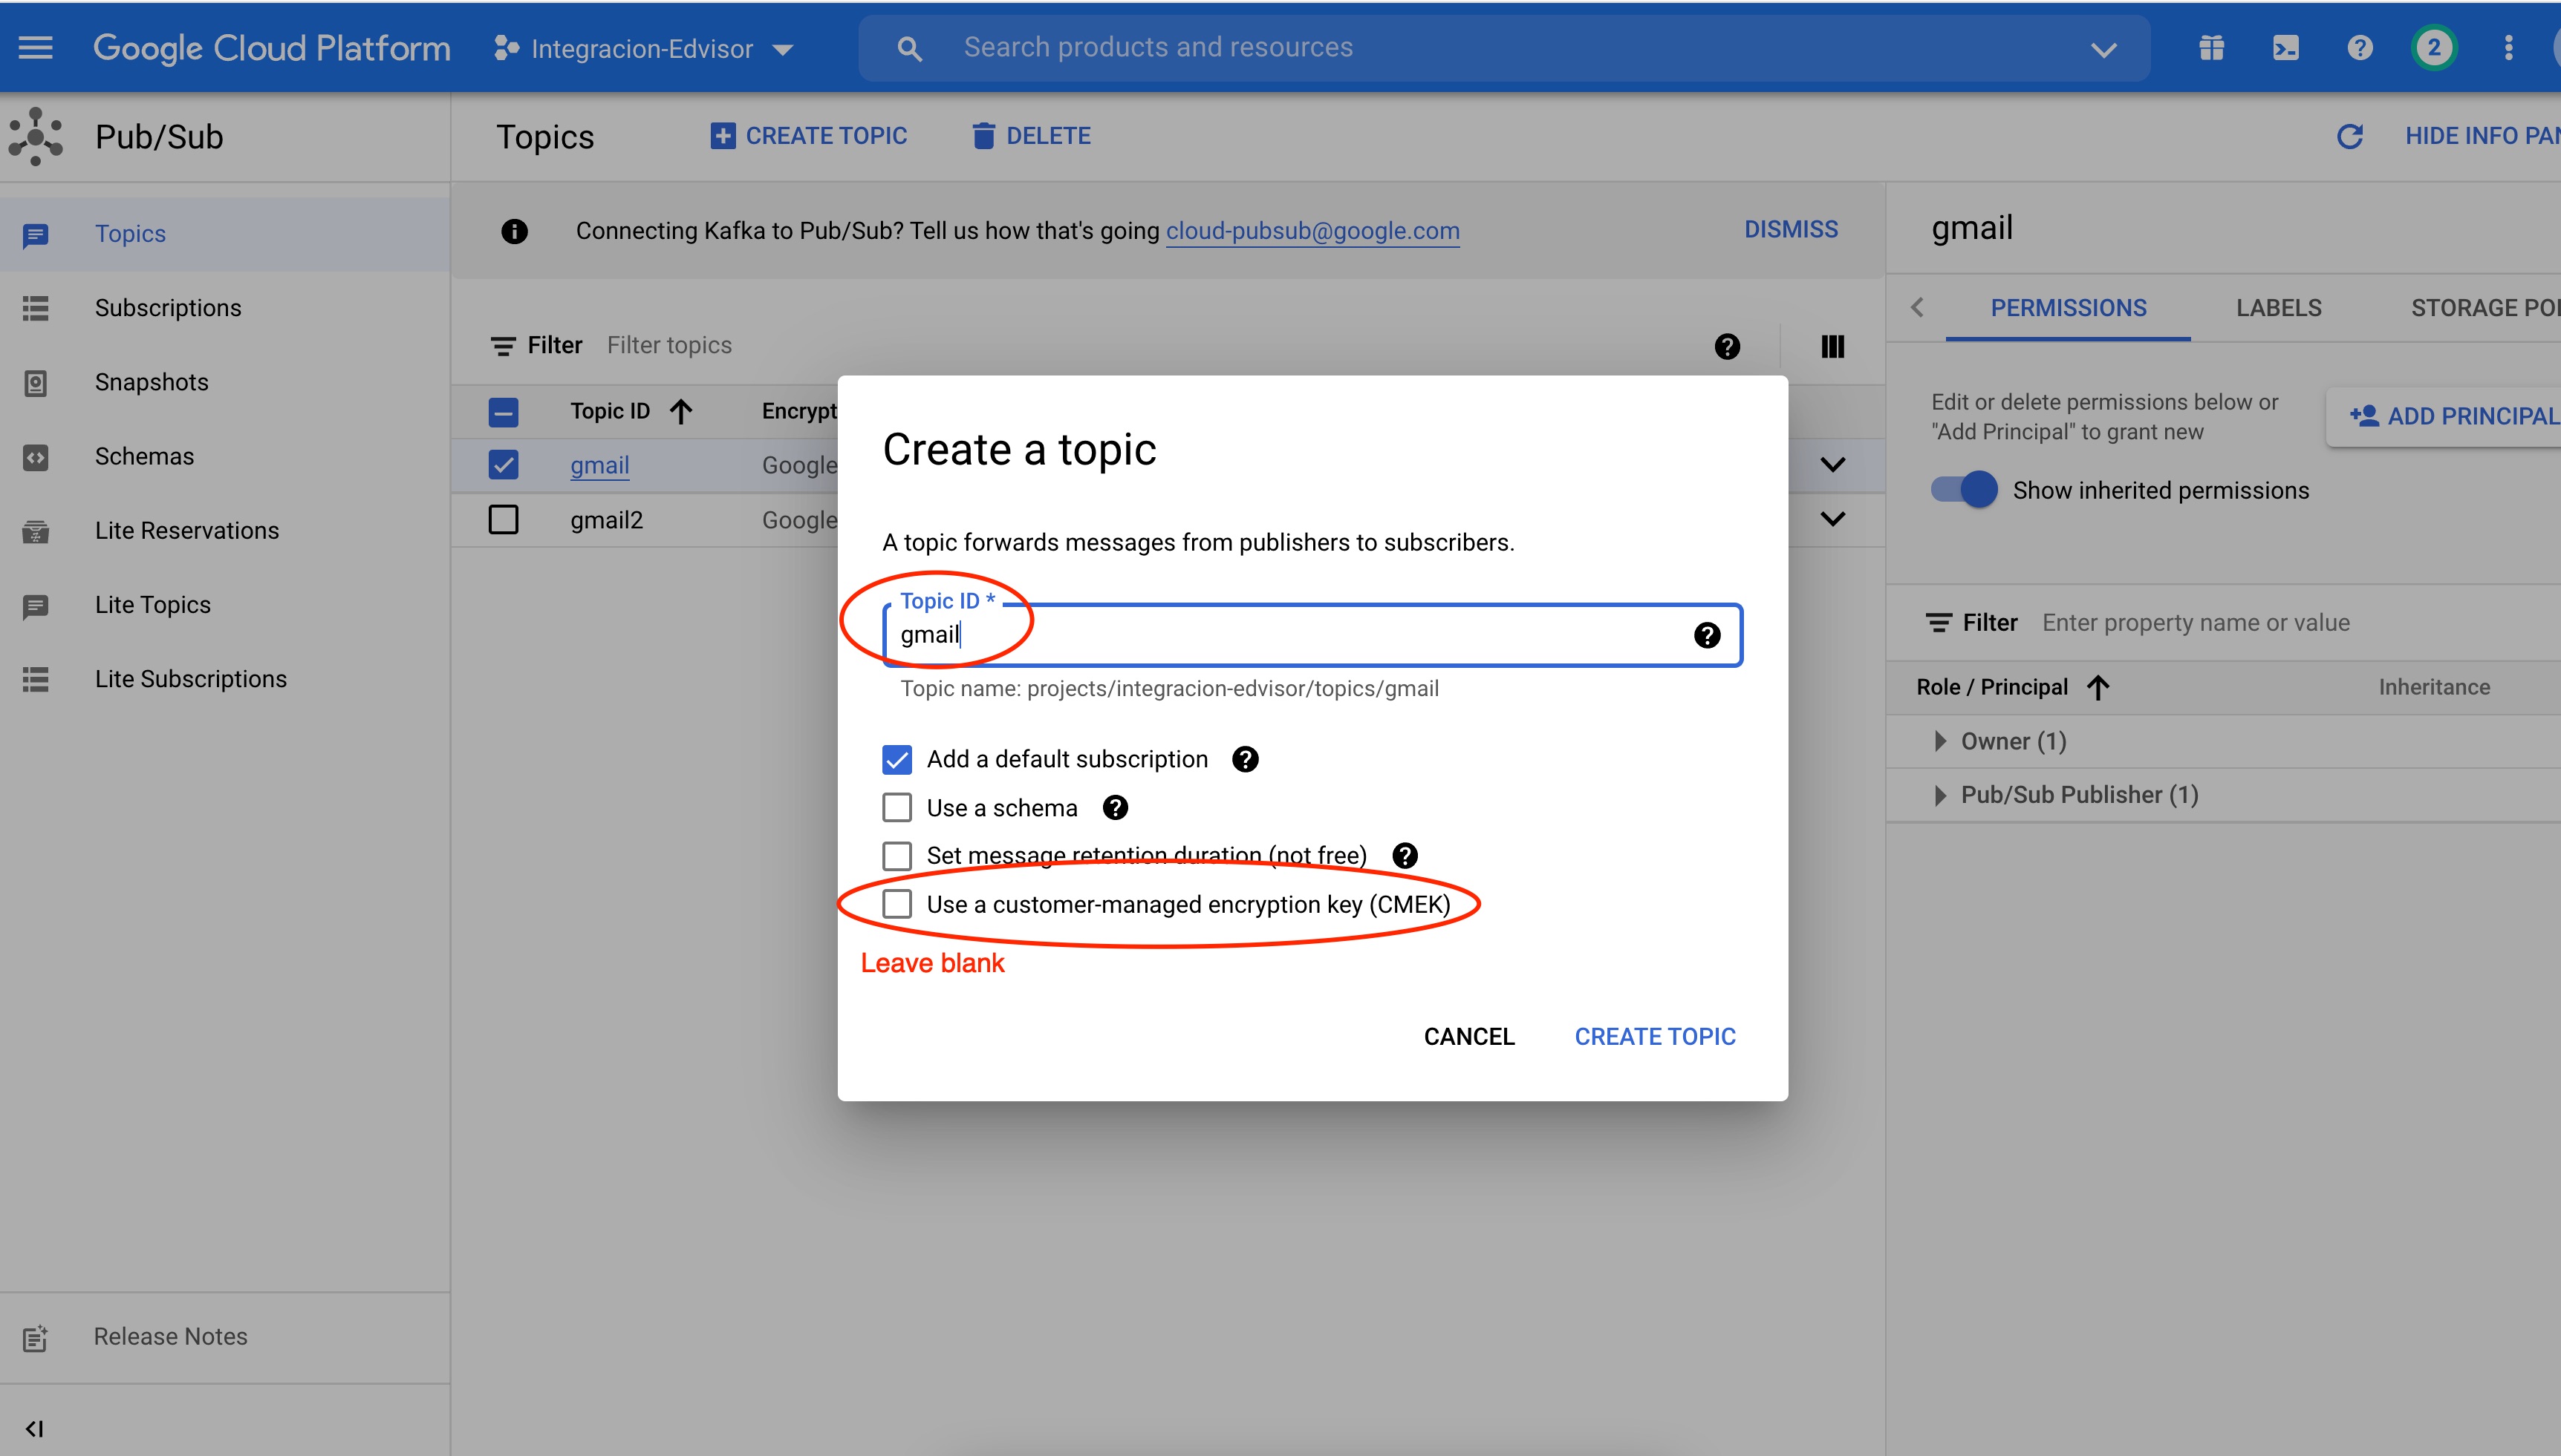Click the Storage Policy tab
The height and width of the screenshot is (1456, 2561).
pos(2486,308)
